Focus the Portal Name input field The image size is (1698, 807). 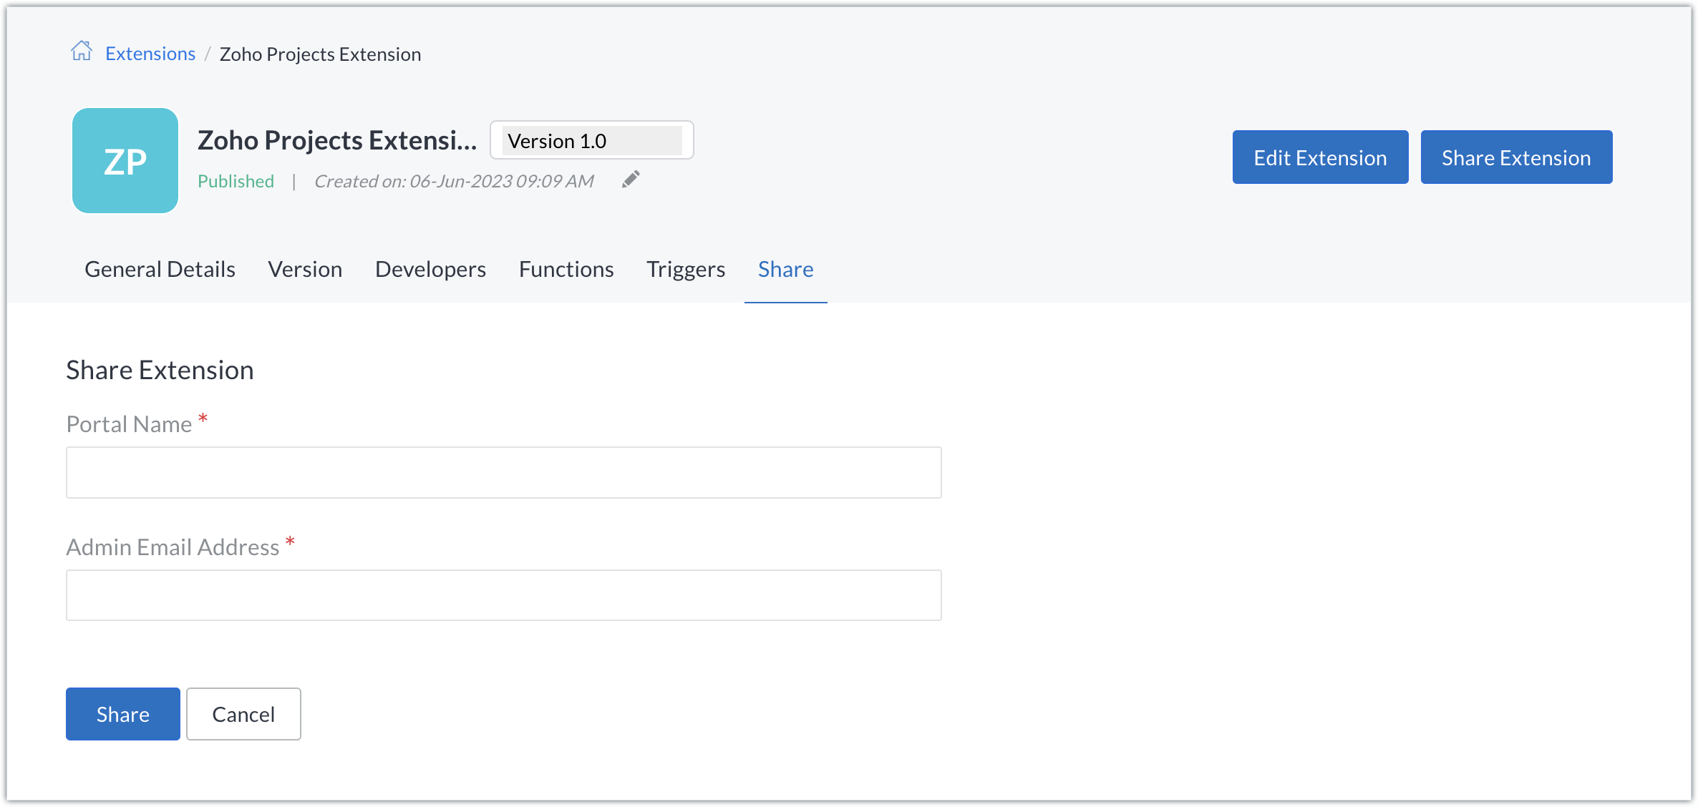pyautogui.click(x=504, y=473)
